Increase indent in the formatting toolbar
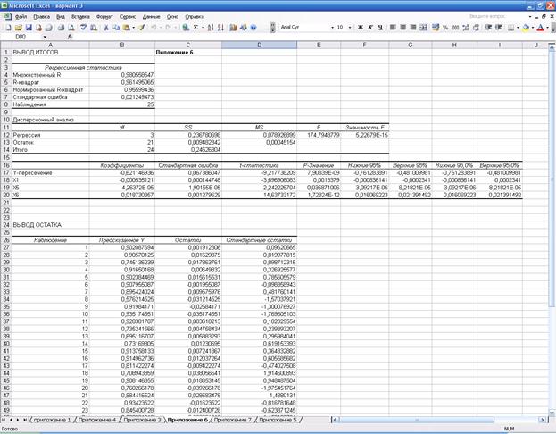The height and width of the screenshot is (434, 556). (499, 28)
